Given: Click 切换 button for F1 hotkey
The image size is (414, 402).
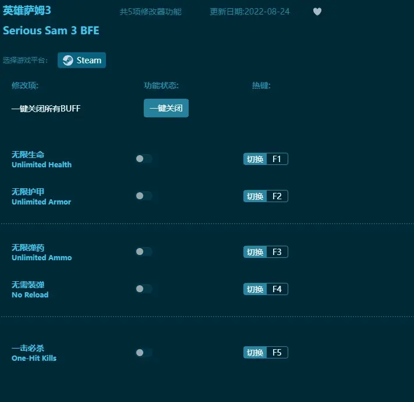Looking at the screenshot, I should point(255,159).
